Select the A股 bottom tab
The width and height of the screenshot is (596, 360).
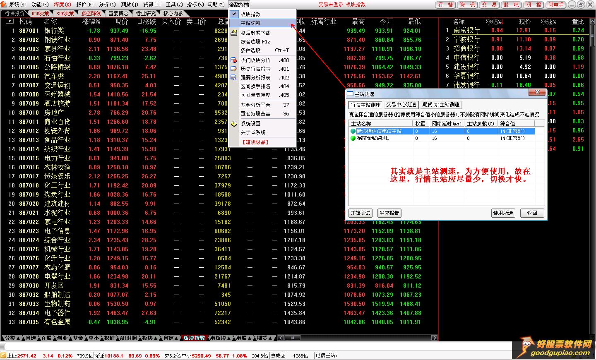47,338
